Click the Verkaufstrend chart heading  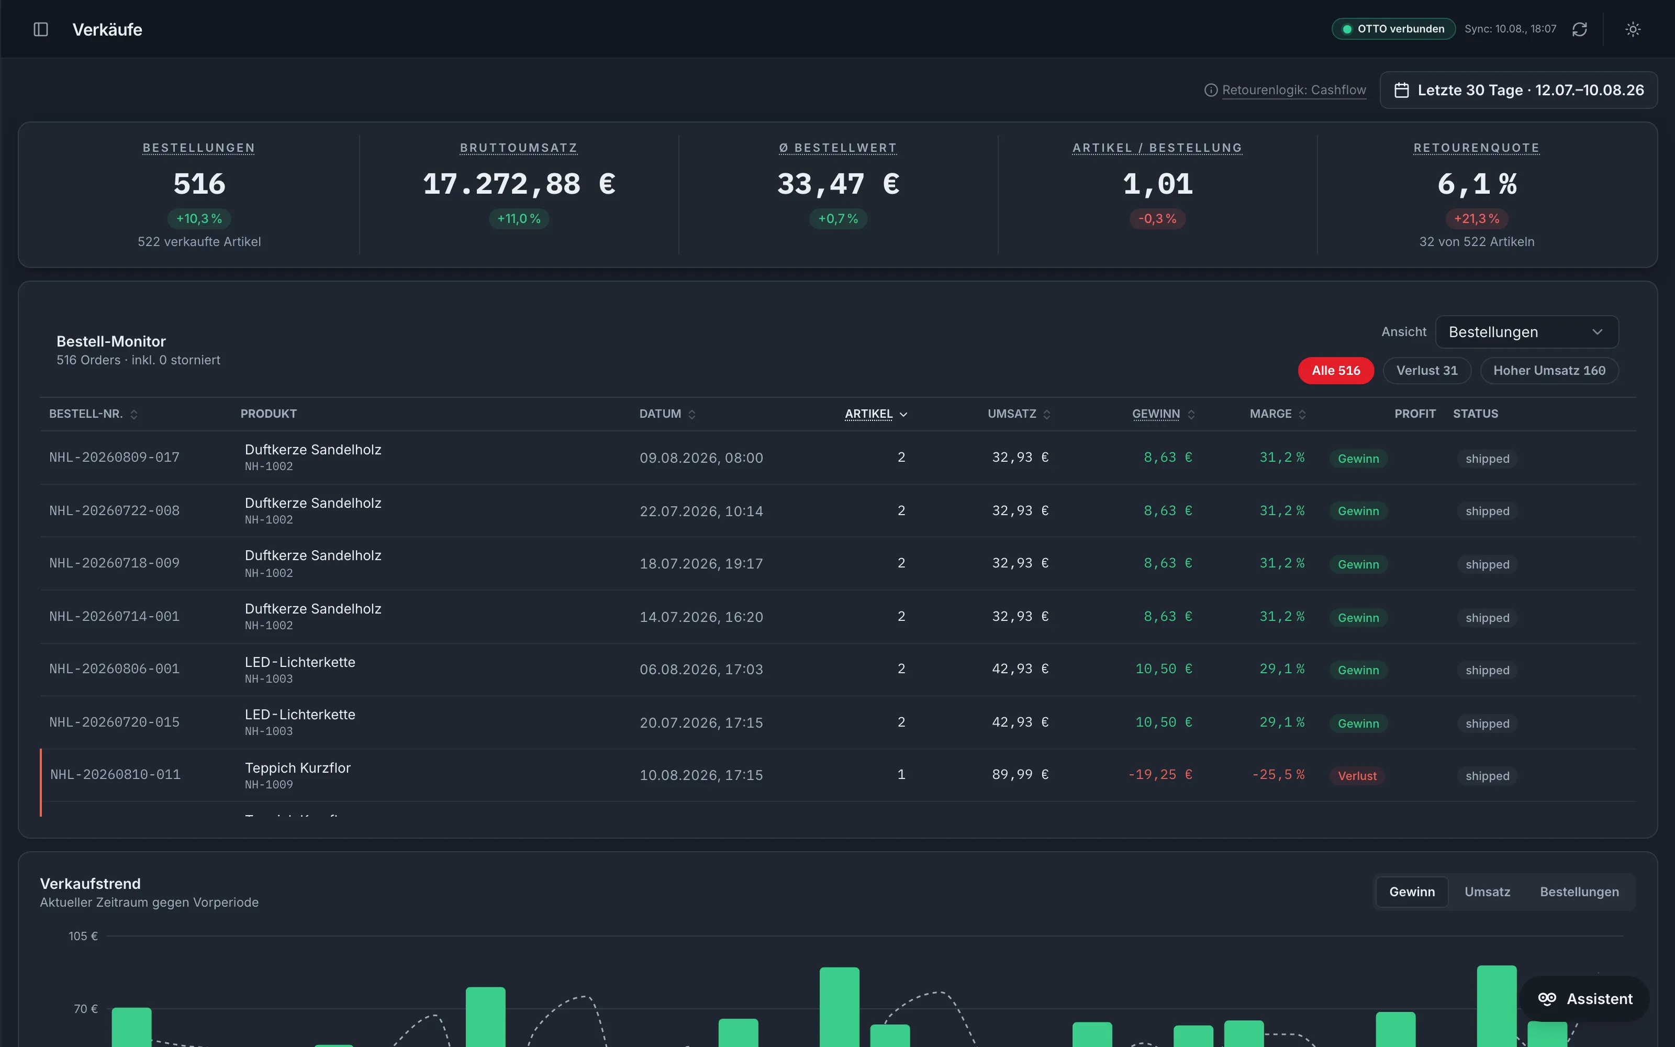point(90,884)
